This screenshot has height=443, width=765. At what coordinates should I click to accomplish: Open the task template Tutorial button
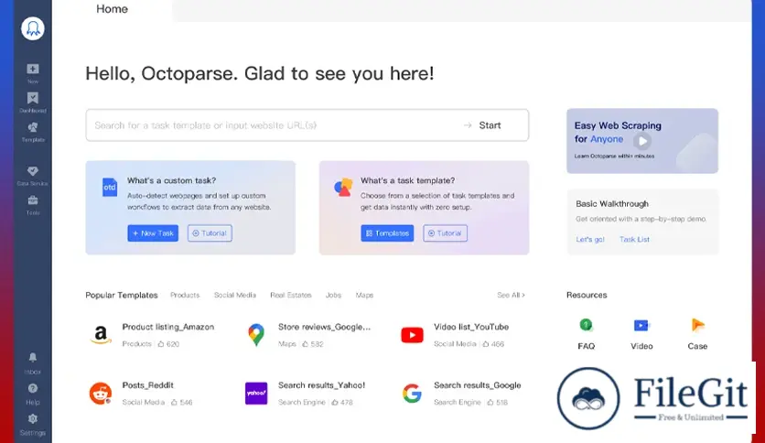445,233
